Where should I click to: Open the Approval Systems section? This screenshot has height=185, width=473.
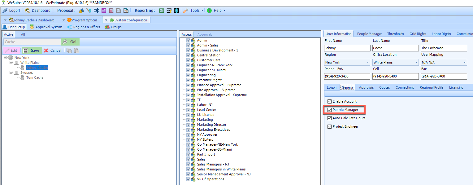point(46,27)
